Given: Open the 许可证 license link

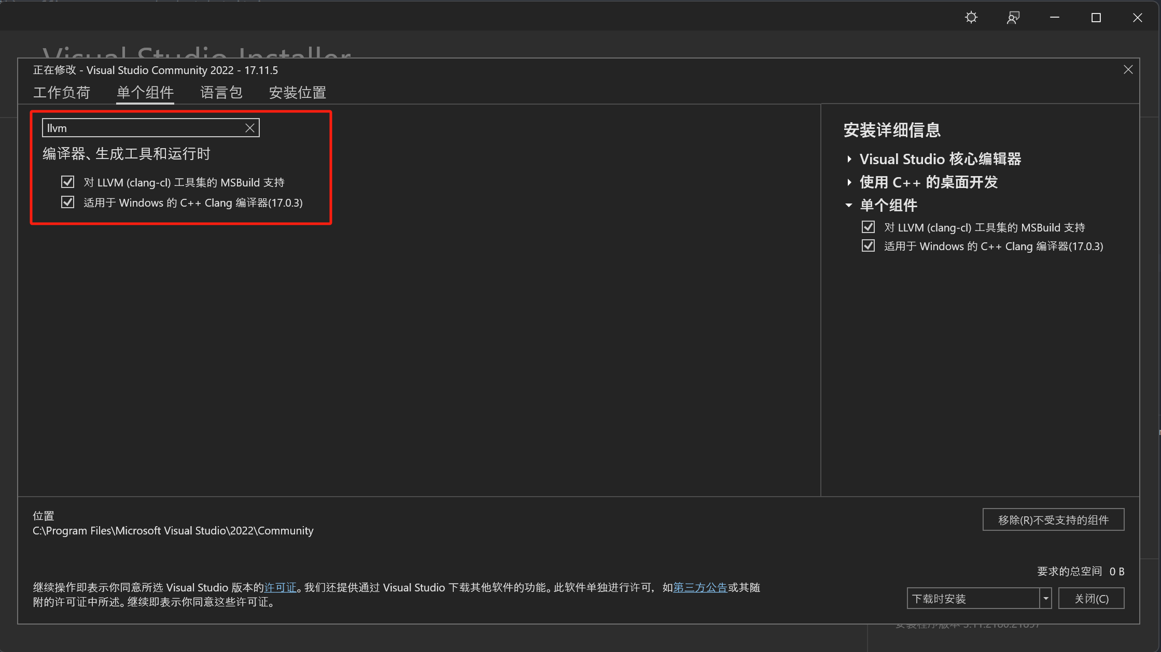Looking at the screenshot, I should pos(280,587).
